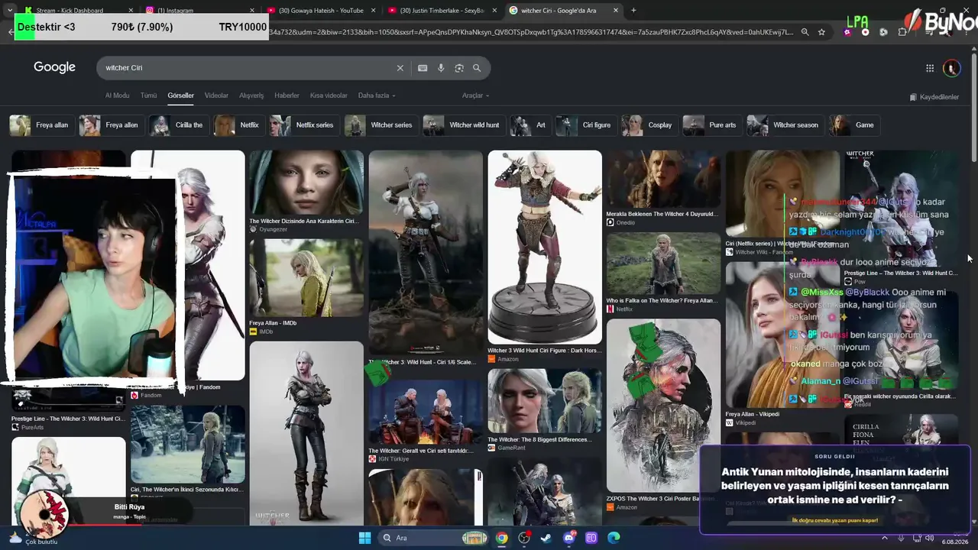Image resolution: width=978 pixels, height=550 pixels.
Task: Submit search with the magnifier icon
Action: coord(477,68)
